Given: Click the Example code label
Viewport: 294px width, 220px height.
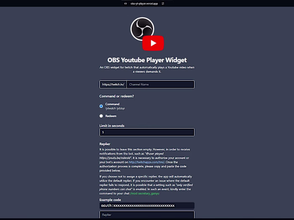Looking at the screenshot, I should (110, 200).
